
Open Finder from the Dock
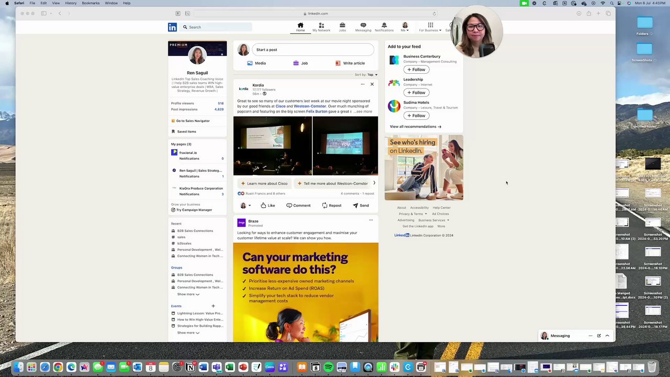click(x=18, y=368)
